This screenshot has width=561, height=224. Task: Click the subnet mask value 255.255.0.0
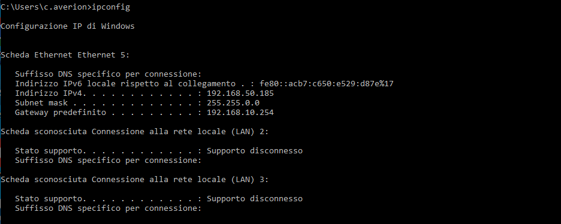pos(233,103)
